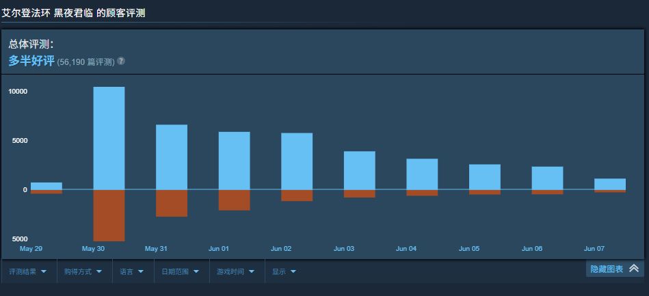
Task: Select the May 30 positive blue bar
Action: pos(109,138)
